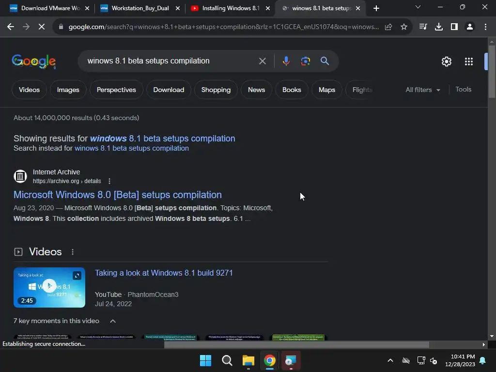Open Videos section more options

[73, 252]
